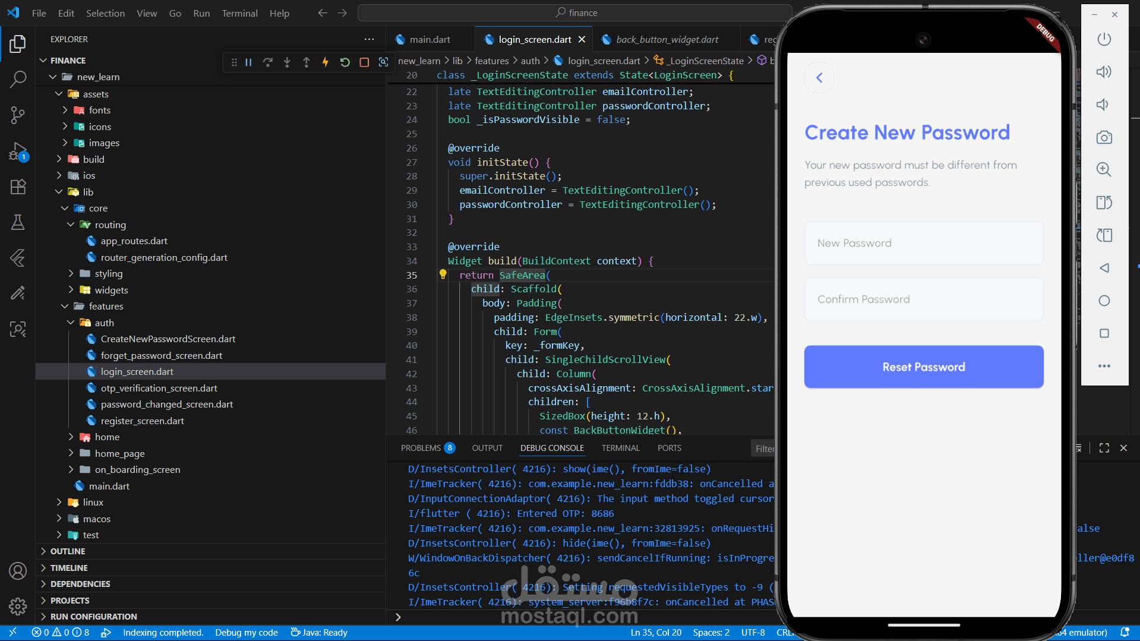Open Run and Debug view
Viewport: 1140px width, 641px height.
click(x=18, y=151)
